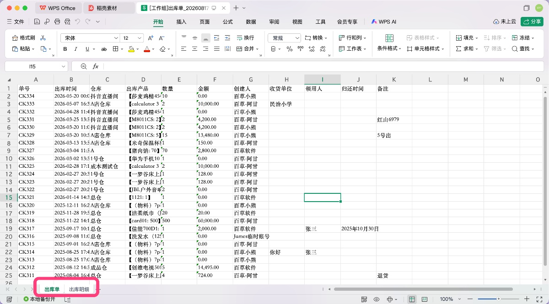Viewport: 549px width, 304px height.
Task: Click the Sum (求和) button
Action: pyautogui.click(x=467, y=49)
